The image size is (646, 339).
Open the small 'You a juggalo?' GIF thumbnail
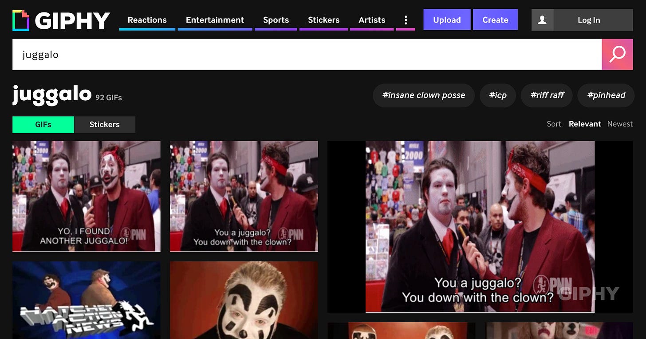pyautogui.click(x=244, y=196)
